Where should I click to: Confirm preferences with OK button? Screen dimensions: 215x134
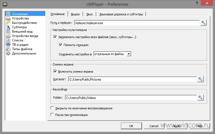pos(131,126)
